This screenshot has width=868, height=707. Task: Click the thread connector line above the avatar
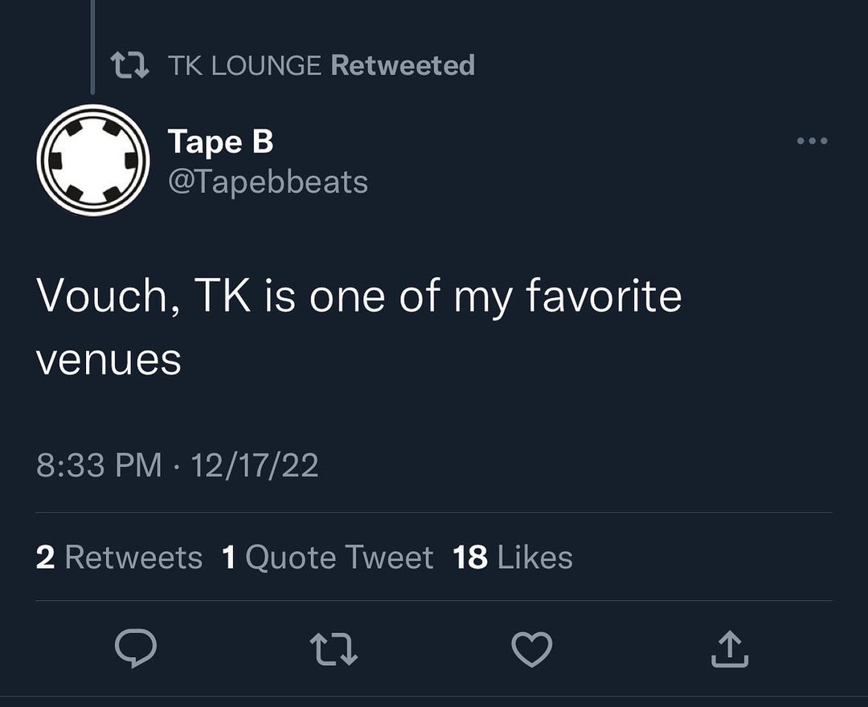(x=92, y=44)
